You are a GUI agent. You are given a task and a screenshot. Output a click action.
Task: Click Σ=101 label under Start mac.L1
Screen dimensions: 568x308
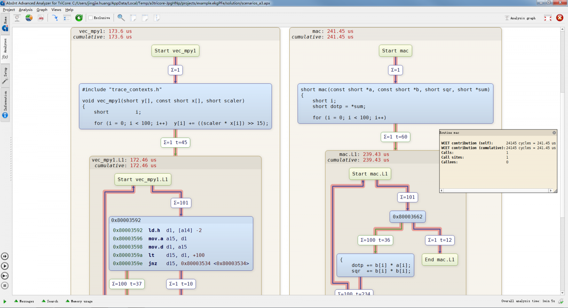pos(408,197)
